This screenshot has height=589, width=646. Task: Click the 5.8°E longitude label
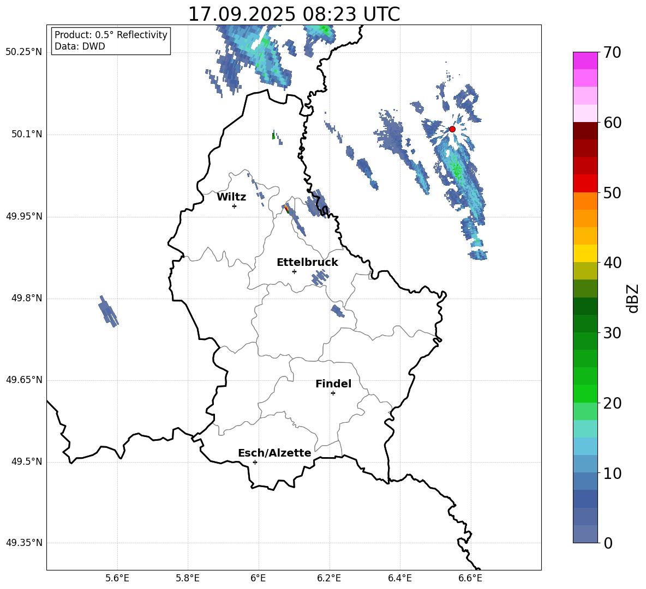pyautogui.click(x=188, y=578)
